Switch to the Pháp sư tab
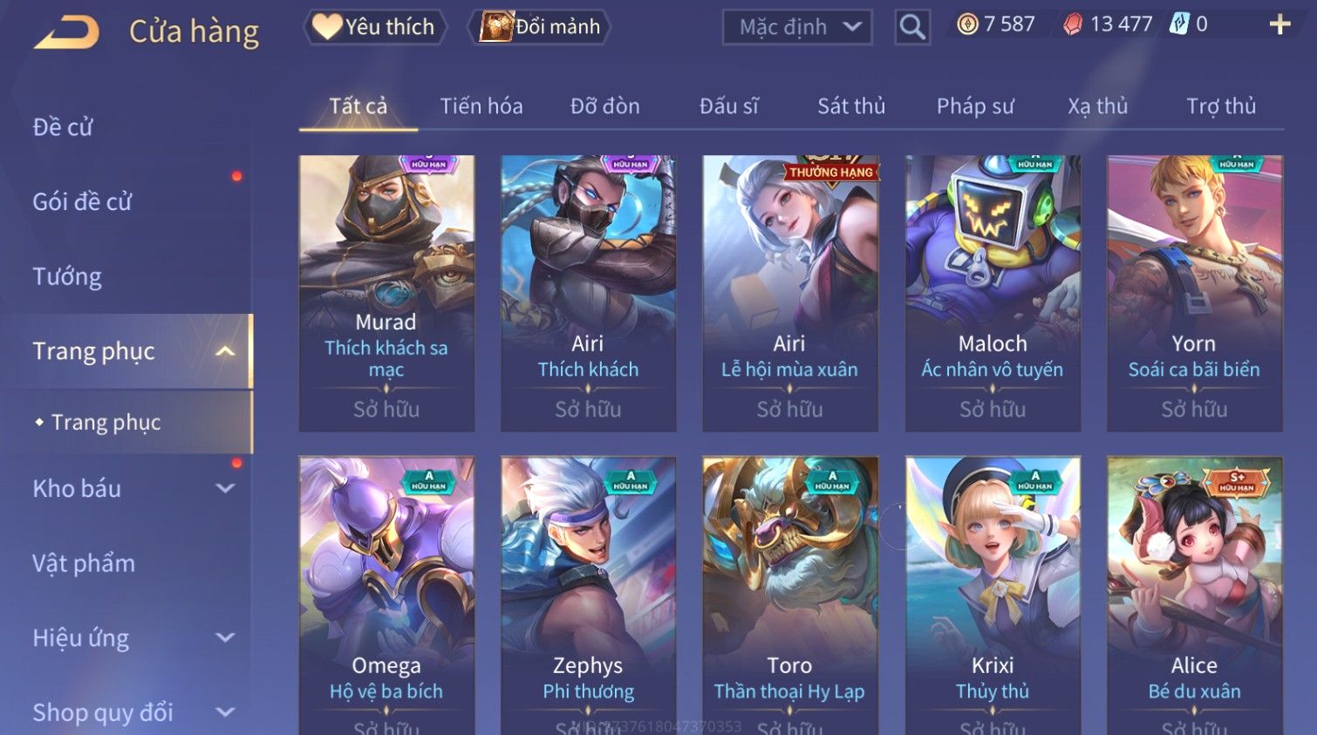The height and width of the screenshot is (735, 1317). [975, 106]
